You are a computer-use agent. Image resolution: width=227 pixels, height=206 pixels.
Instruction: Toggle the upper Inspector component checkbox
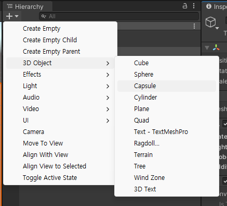(225, 124)
